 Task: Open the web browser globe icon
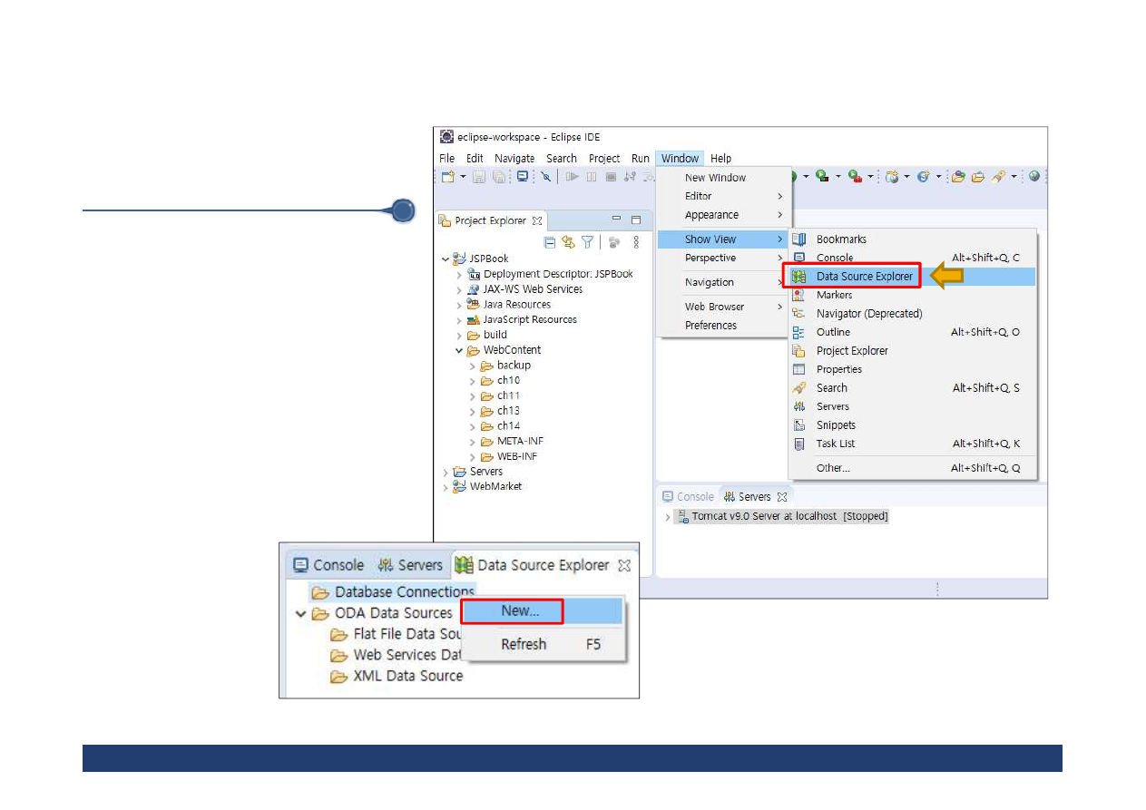[1033, 177]
